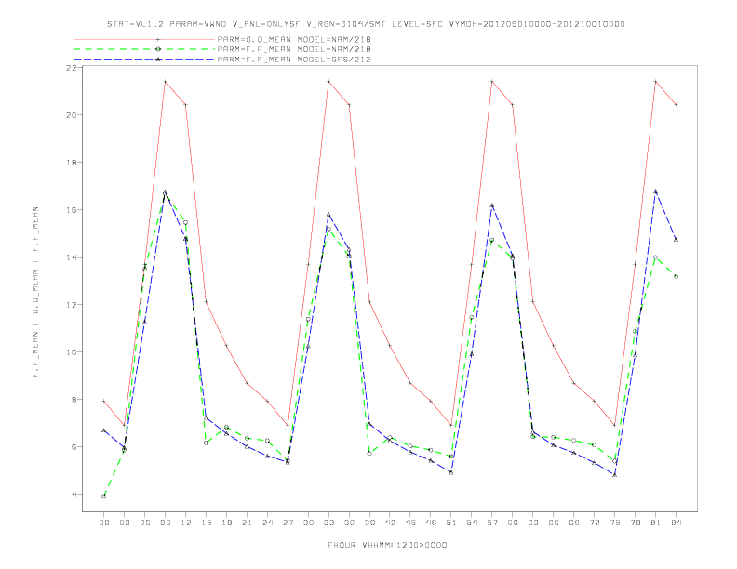Image resolution: width=737 pixels, height=569 pixels.
Task: Click x-axis tick label 00
Action: coord(104,523)
